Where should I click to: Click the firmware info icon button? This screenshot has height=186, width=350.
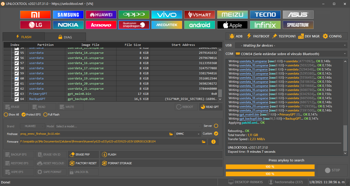[213, 141]
